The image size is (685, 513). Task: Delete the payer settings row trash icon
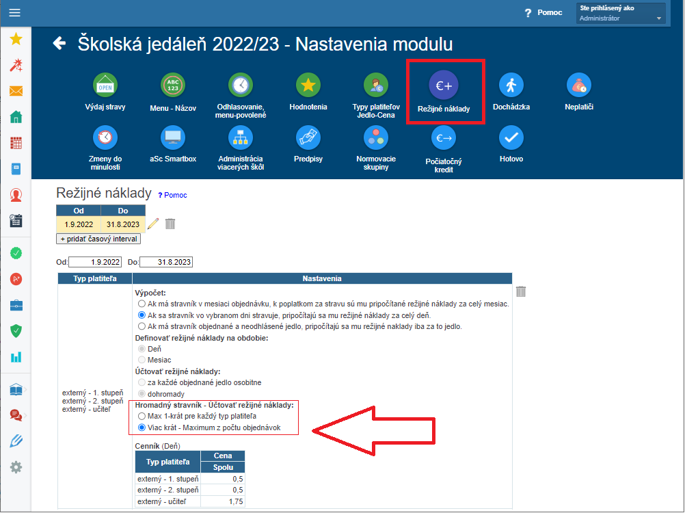(x=521, y=291)
